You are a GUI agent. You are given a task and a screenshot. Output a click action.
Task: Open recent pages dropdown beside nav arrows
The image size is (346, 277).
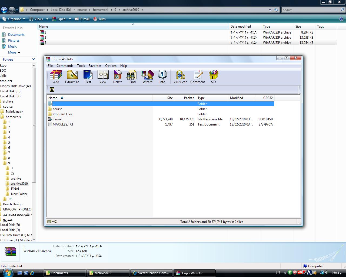point(17,10)
